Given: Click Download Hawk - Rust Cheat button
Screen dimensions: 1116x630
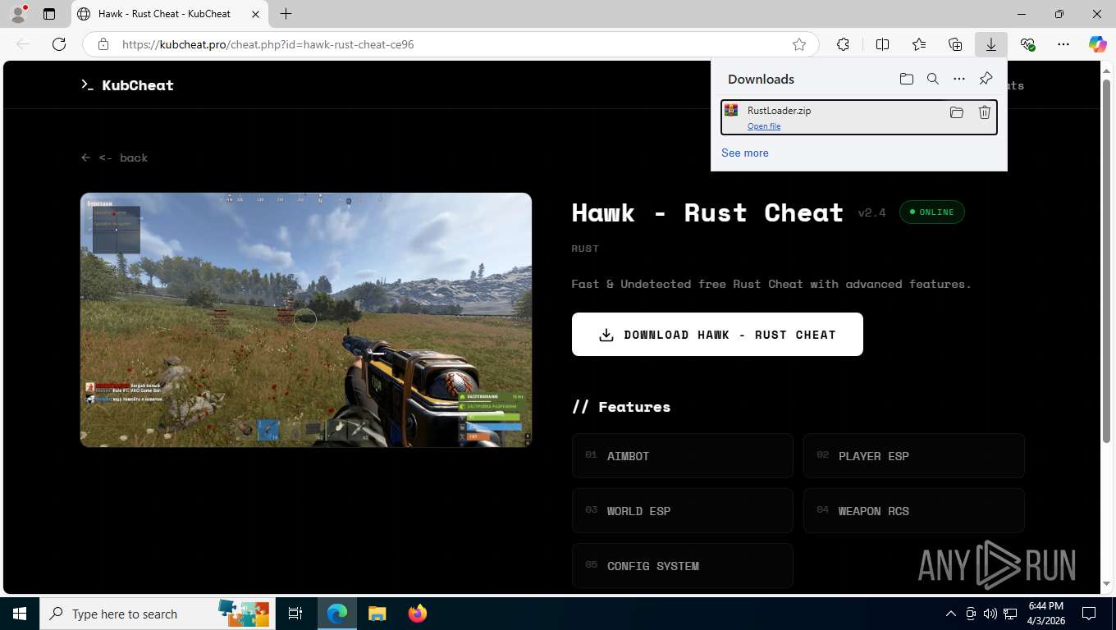Looking at the screenshot, I should pos(717,334).
